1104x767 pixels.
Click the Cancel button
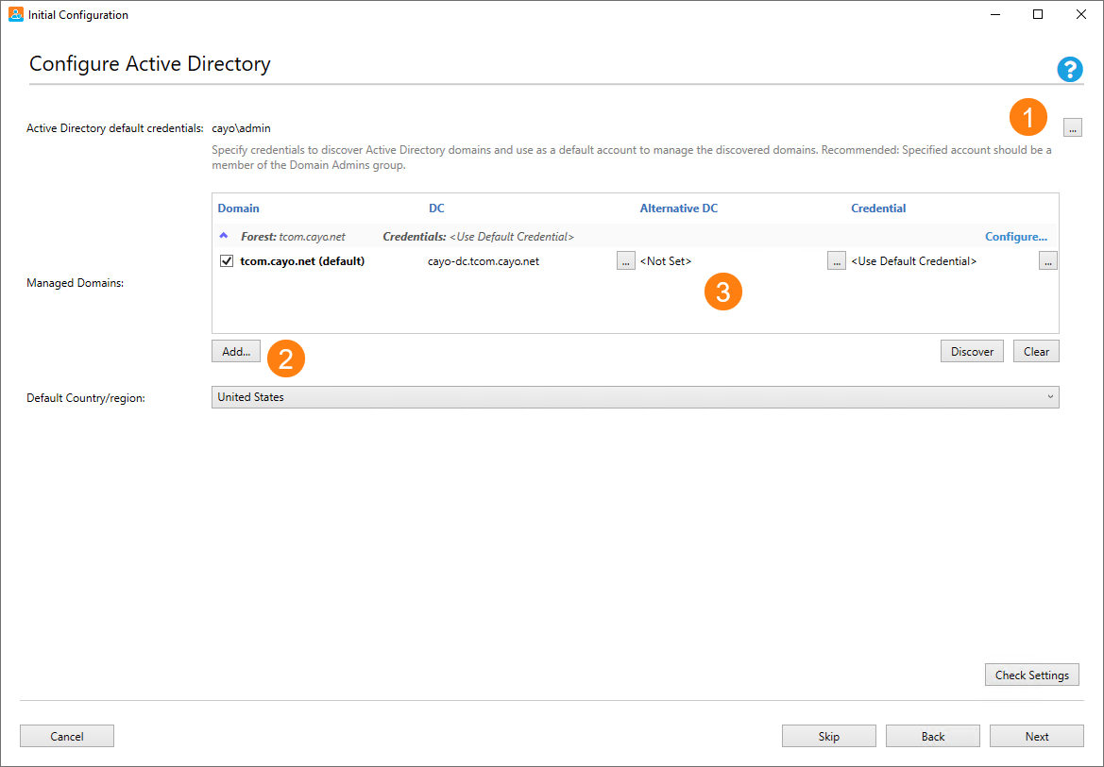(x=67, y=736)
